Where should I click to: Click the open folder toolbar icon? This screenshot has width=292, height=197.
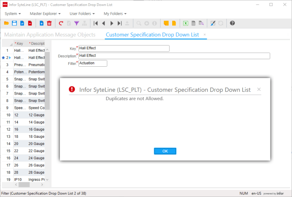[x=6, y=23]
